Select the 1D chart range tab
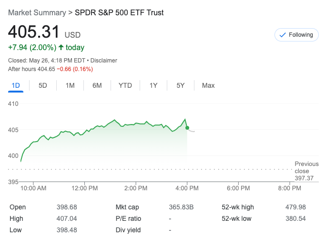Image resolution: width=325 pixels, height=238 pixels. (16, 85)
